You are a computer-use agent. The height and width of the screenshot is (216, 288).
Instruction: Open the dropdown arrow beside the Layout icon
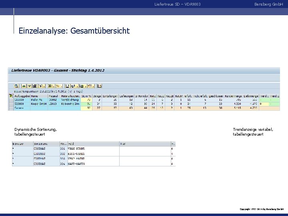(94, 86)
